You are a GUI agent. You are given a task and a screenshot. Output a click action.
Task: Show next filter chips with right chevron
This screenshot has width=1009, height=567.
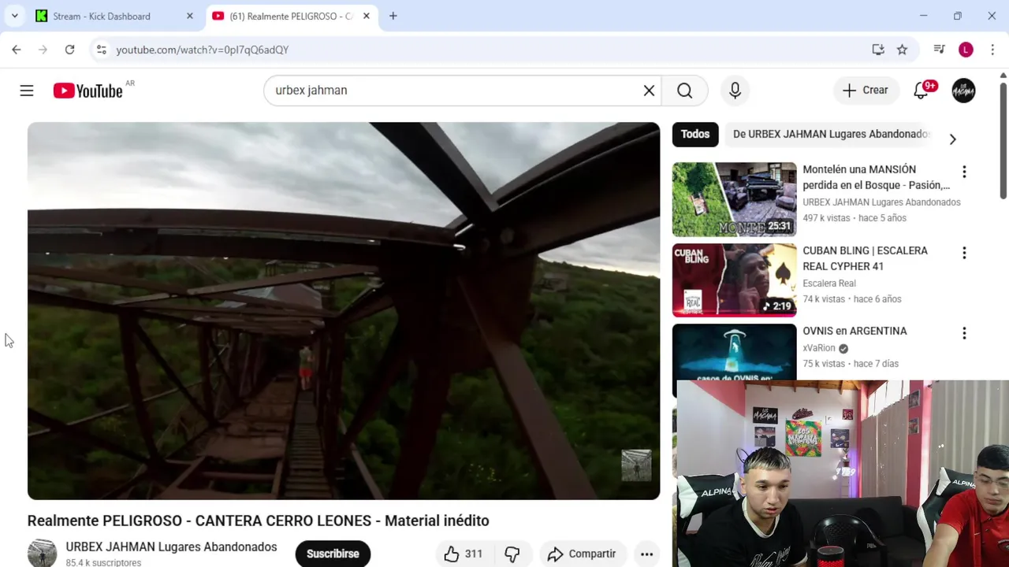point(952,139)
